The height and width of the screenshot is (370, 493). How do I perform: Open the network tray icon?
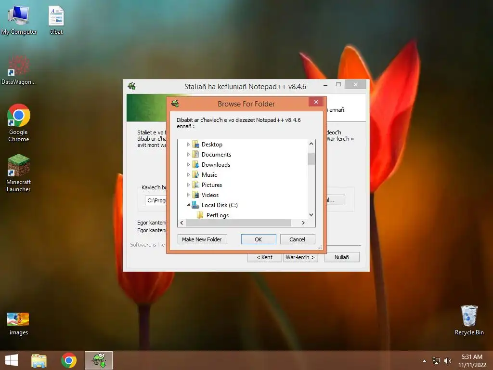436,361
